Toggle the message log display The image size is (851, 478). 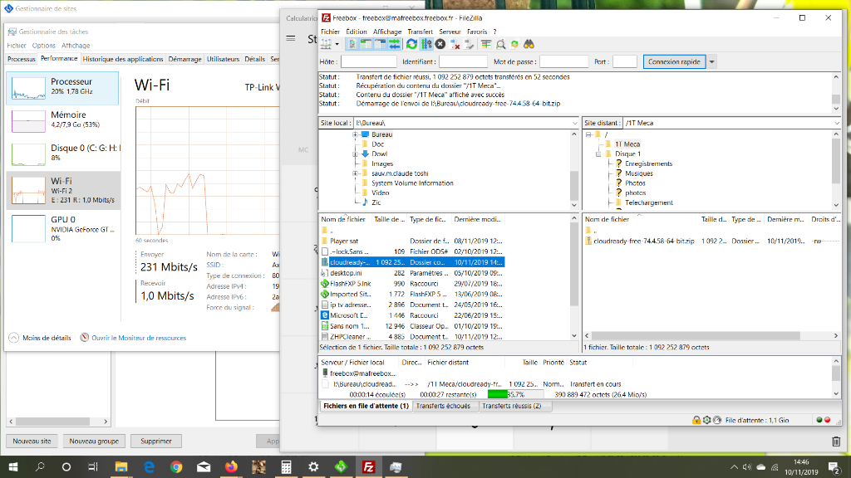(353, 44)
